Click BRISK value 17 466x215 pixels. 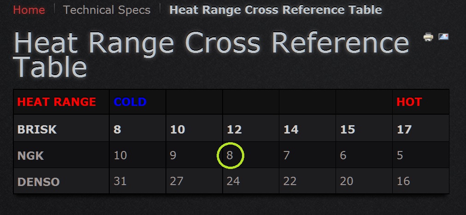click(404, 129)
